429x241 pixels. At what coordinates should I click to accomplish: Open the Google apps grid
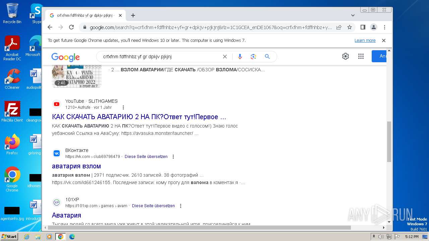tap(361, 56)
